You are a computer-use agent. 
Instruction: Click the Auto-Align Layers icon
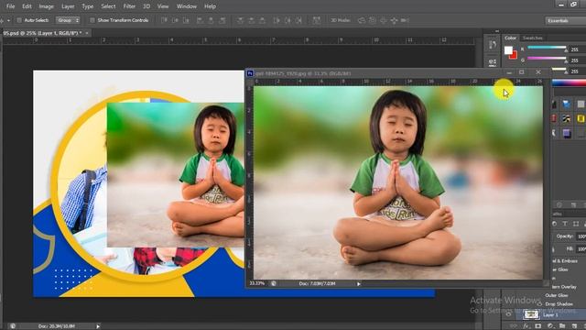click(x=317, y=20)
